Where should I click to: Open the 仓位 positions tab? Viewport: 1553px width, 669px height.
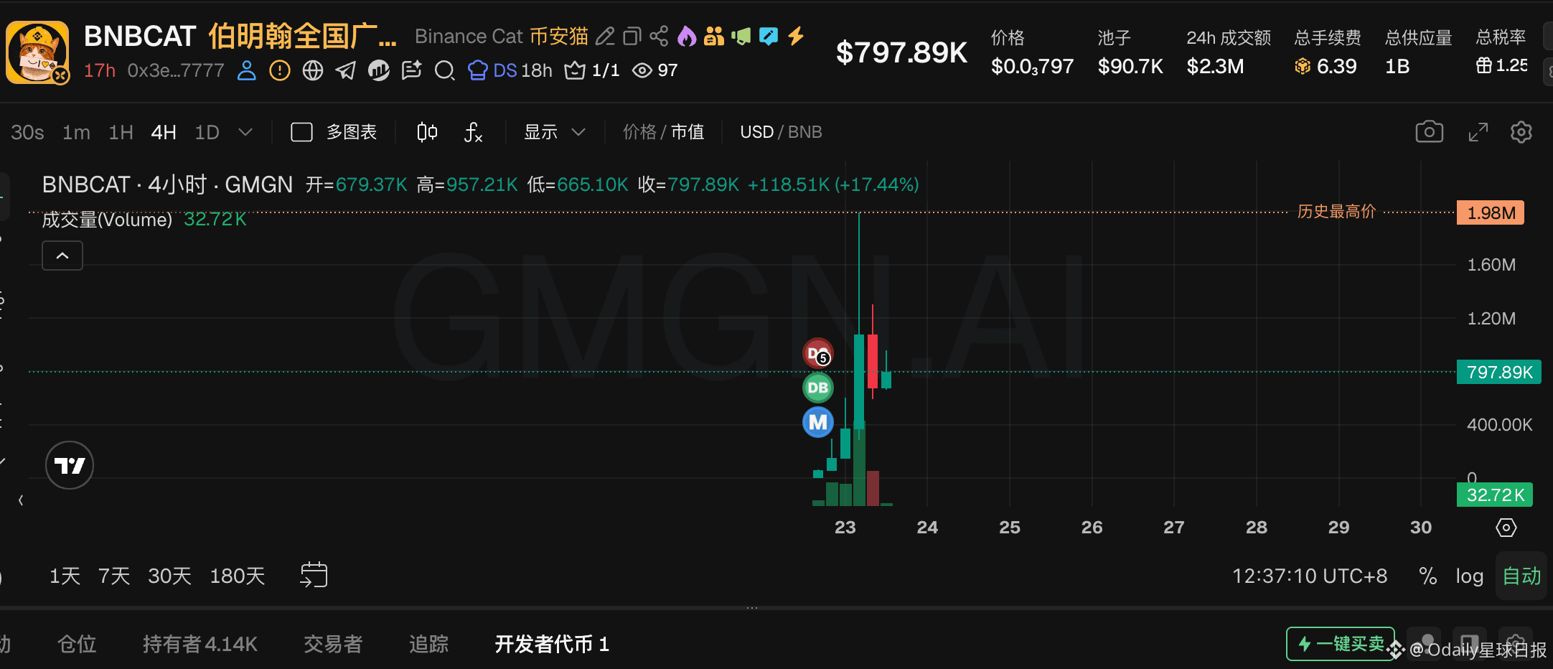pos(77,644)
